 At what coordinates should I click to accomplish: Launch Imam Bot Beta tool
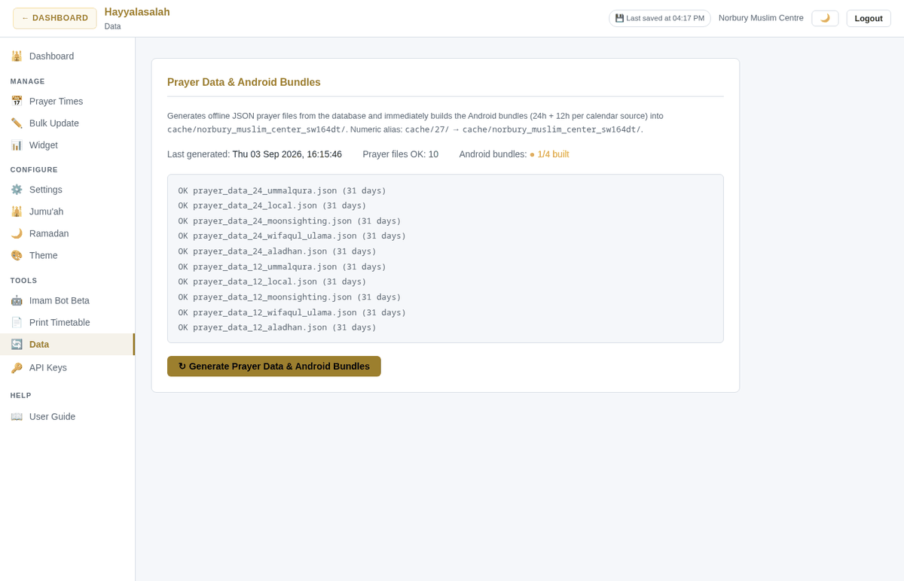(68, 300)
